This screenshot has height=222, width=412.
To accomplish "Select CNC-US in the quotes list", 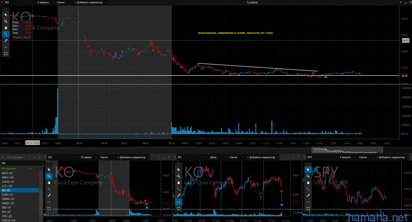I will click(x=20, y=216).
